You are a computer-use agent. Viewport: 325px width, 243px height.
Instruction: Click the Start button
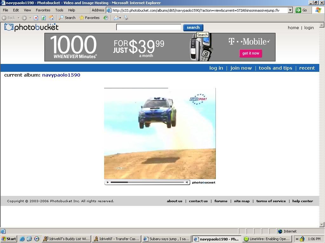(x=9, y=239)
